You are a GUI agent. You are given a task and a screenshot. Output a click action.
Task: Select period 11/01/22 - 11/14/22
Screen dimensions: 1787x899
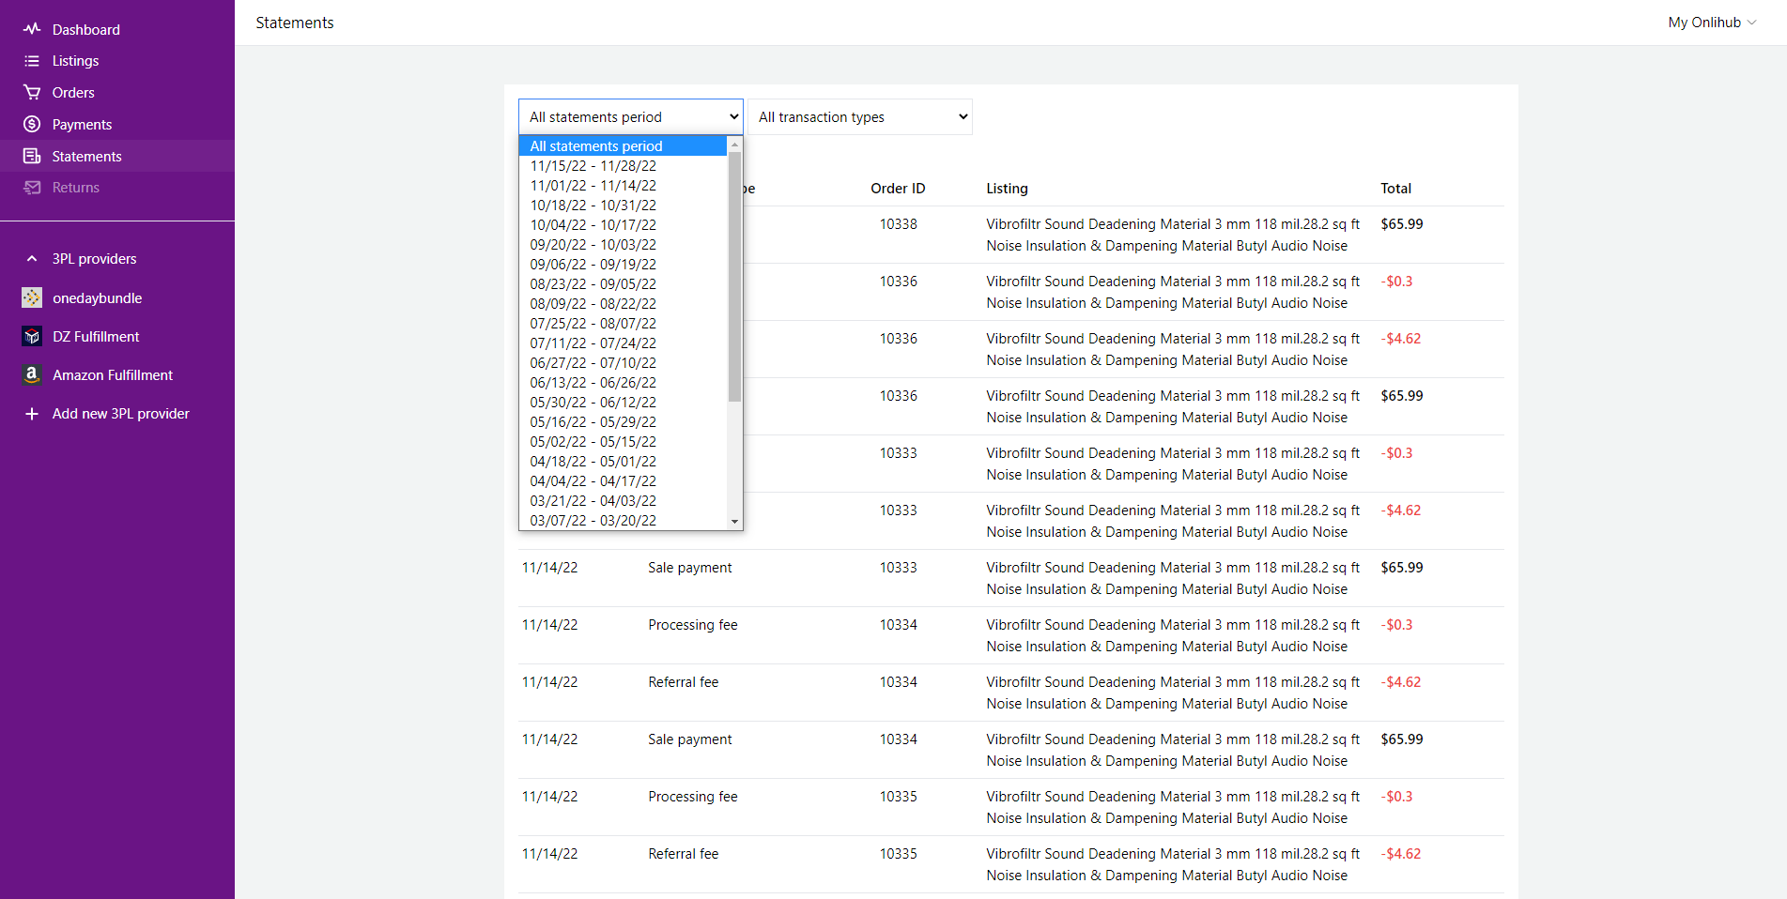(623, 186)
